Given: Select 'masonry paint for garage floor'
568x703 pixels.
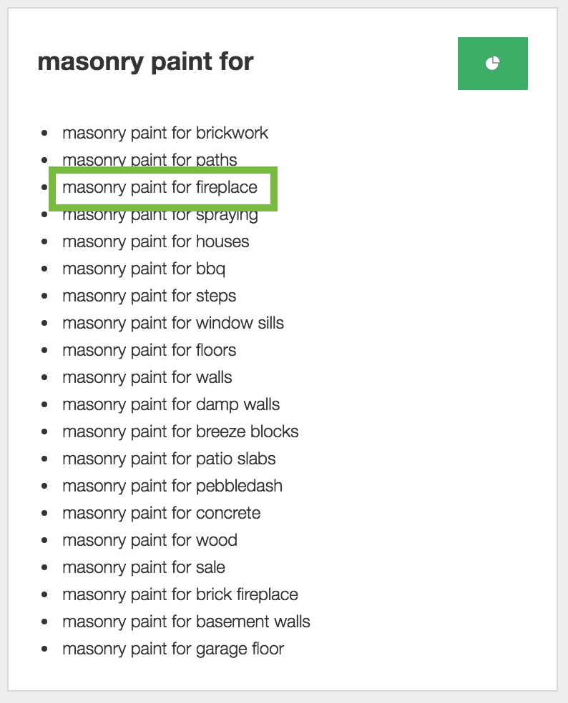Looking at the screenshot, I should point(172,649).
